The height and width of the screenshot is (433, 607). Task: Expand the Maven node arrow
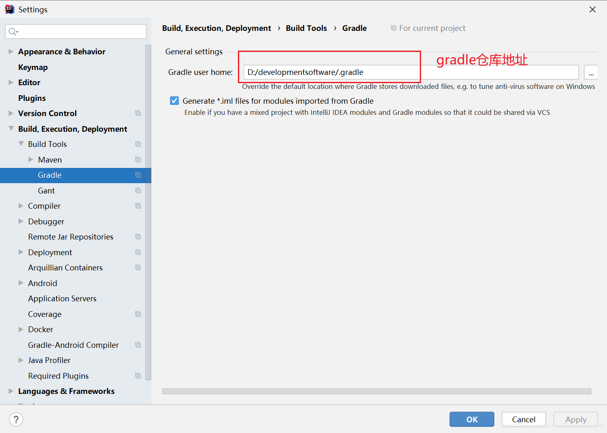tap(31, 160)
